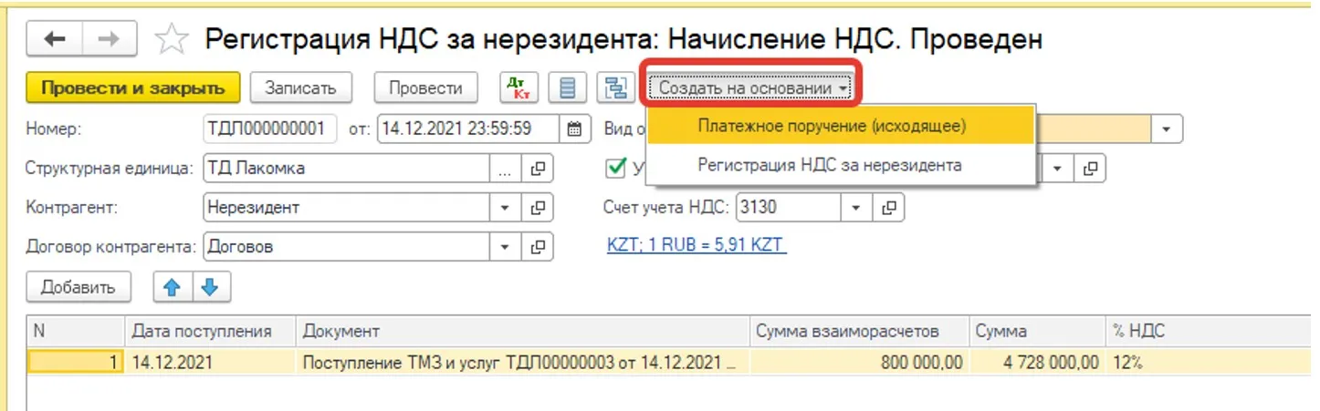The height and width of the screenshot is (411, 1320).
Task: Toggle the checkbox next to Вид операции area
Action: click(614, 168)
